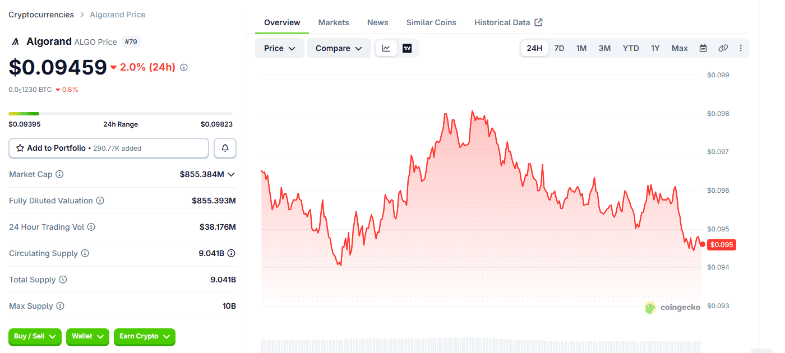Click the 24h Range progress bar
The height and width of the screenshot is (353, 785).
tap(121, 114)
